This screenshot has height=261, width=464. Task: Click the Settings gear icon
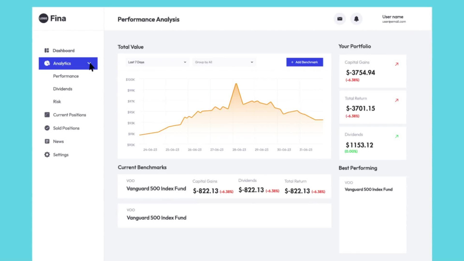click(47, 154)
